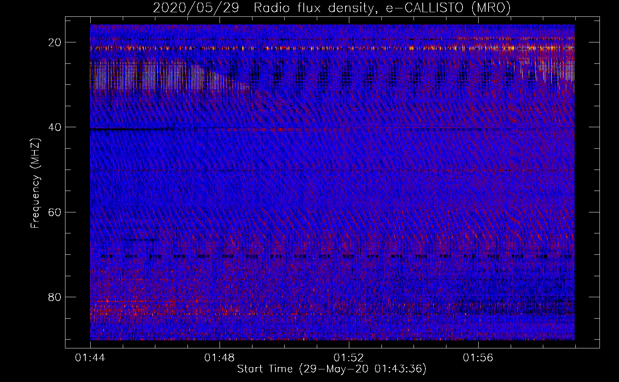Viewport: 619px width, 382px height.
Task: Click the '01:52' time tick label
Action: point(349,358)
